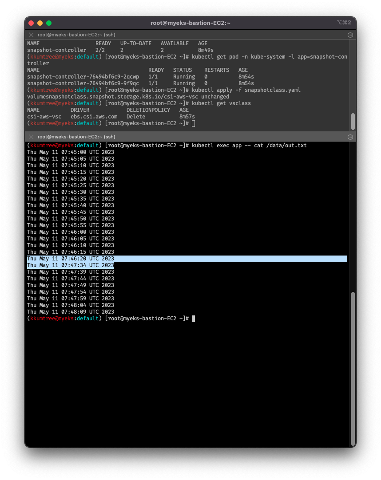Click the red close window button
The width and height of the screenshot is (381, 480).
click(x=31, y=23)
